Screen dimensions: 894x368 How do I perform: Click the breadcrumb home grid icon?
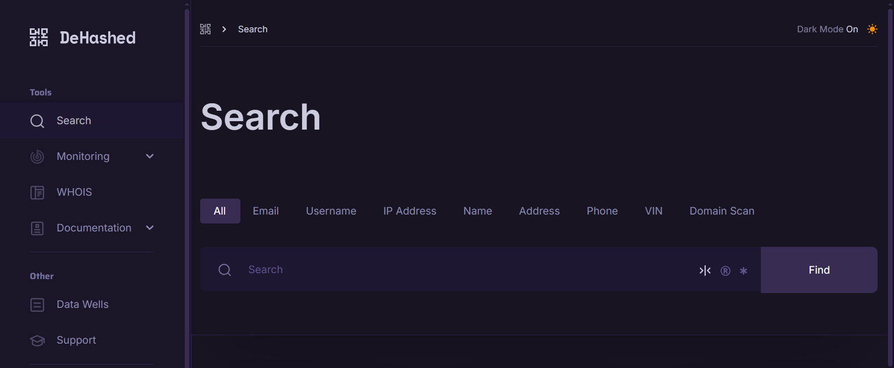click(x=205, y=29)
